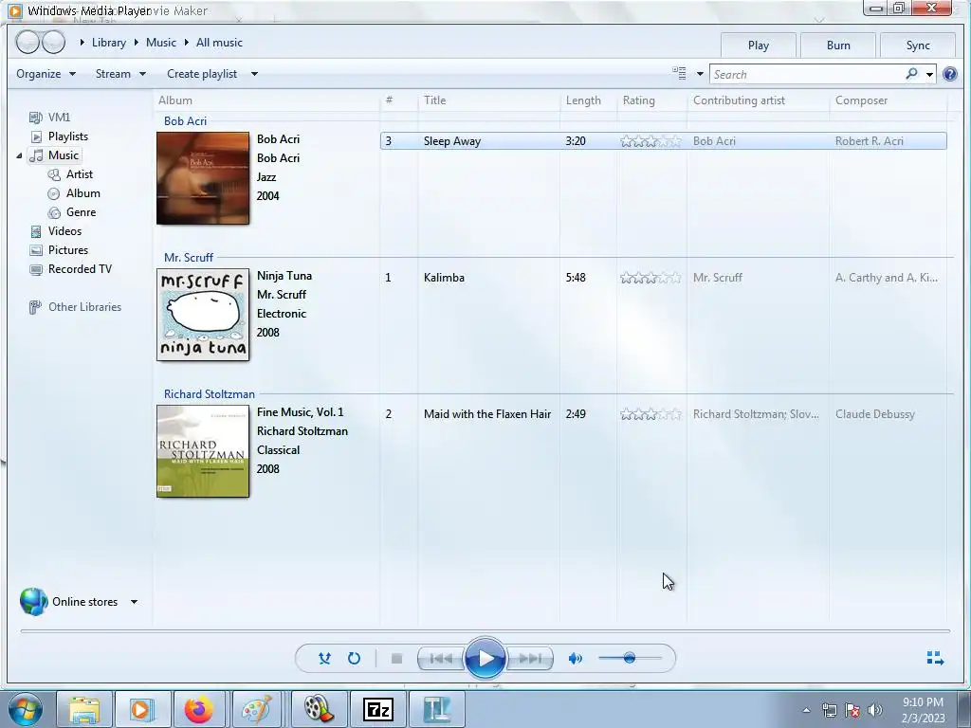971x728 pixels.
Task: Select Ninja Tuna album cover
Action: click(203, 315)
